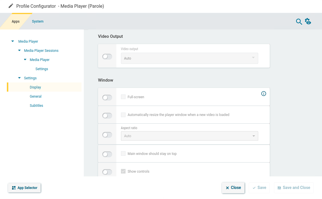Click the pencil edit icon beside title

(11, 6)
